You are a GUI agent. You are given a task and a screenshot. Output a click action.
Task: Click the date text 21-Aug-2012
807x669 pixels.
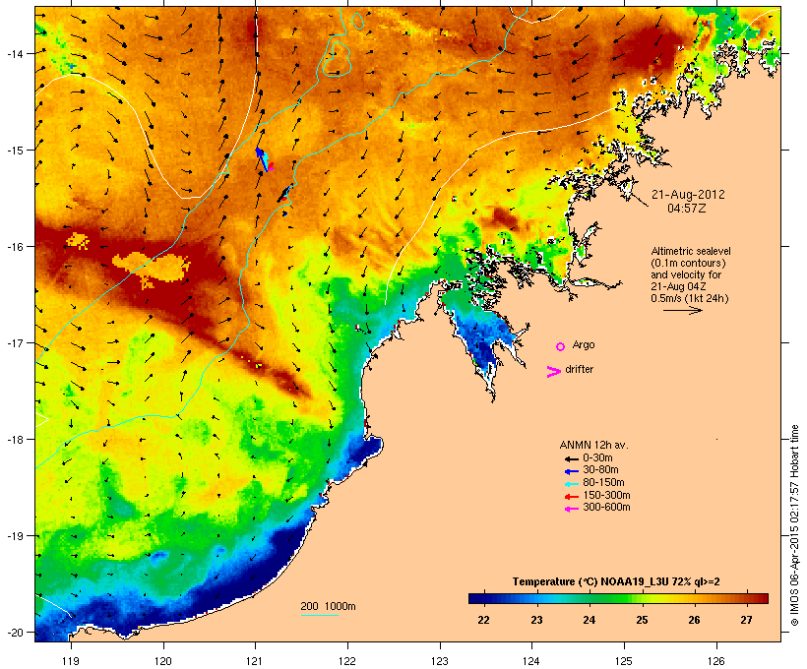coord(688,195)
